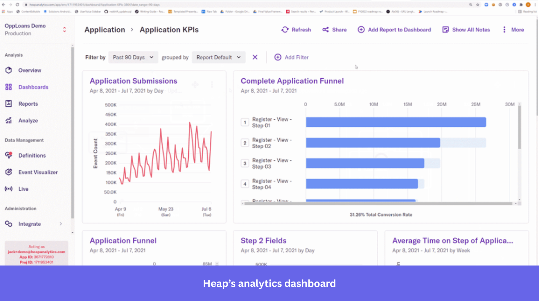Screen dimensions: 539x301
Task: Open the OppLoans Demo environment switcher
Action: click(x=64, y=29)
